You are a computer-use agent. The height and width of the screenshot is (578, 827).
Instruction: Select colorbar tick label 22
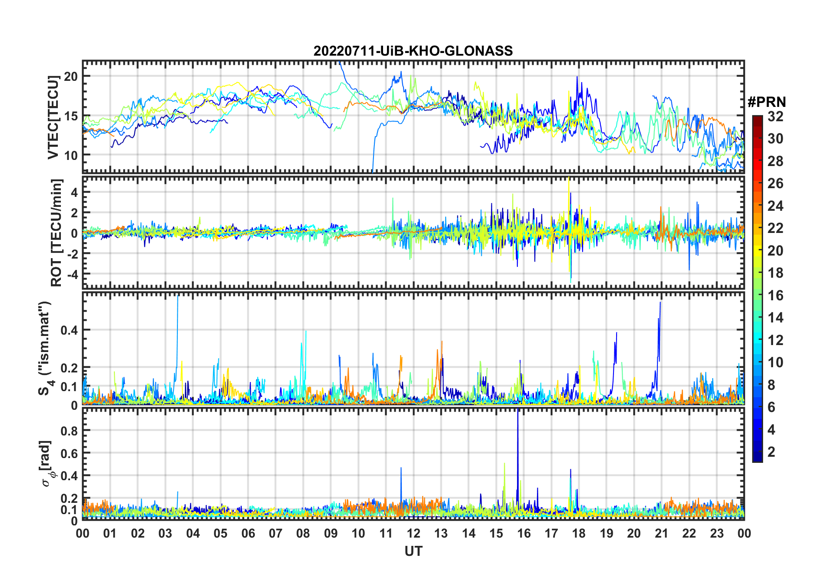tap(775, 228)
